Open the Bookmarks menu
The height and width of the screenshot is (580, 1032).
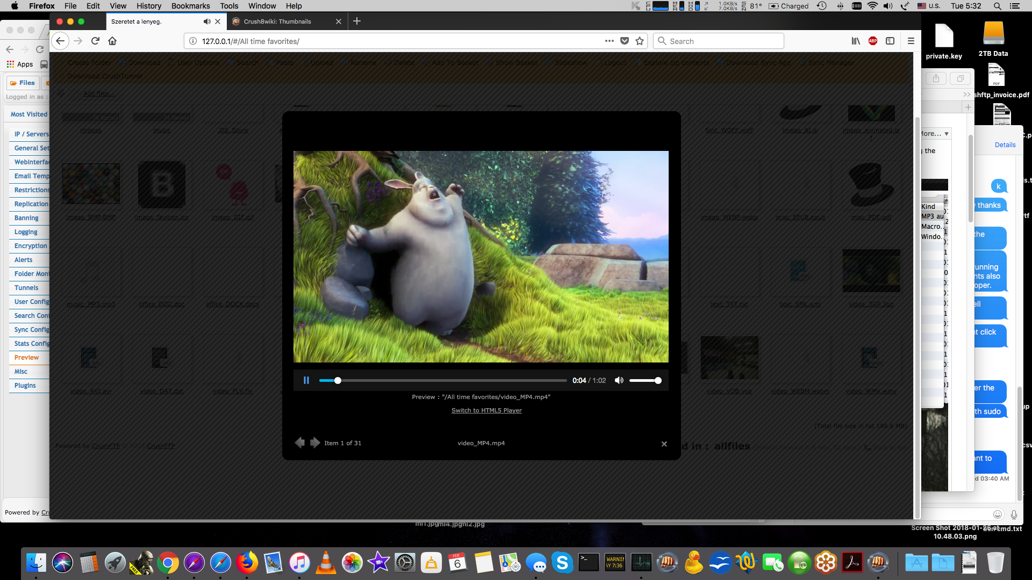point(190,6)
